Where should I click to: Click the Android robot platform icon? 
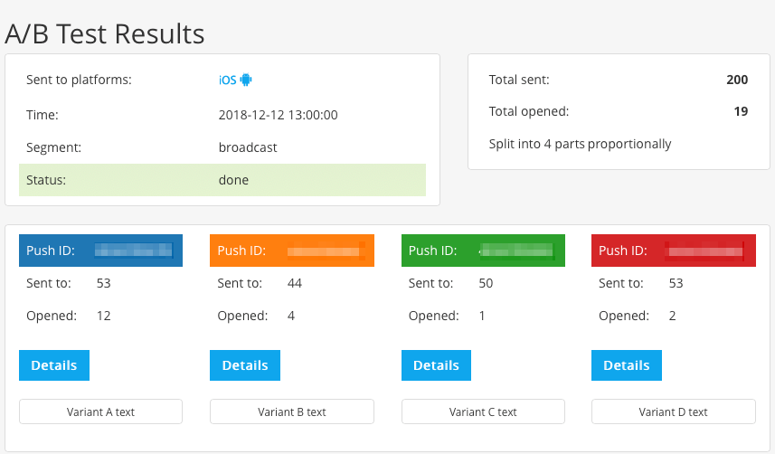(x=246, y=80)
